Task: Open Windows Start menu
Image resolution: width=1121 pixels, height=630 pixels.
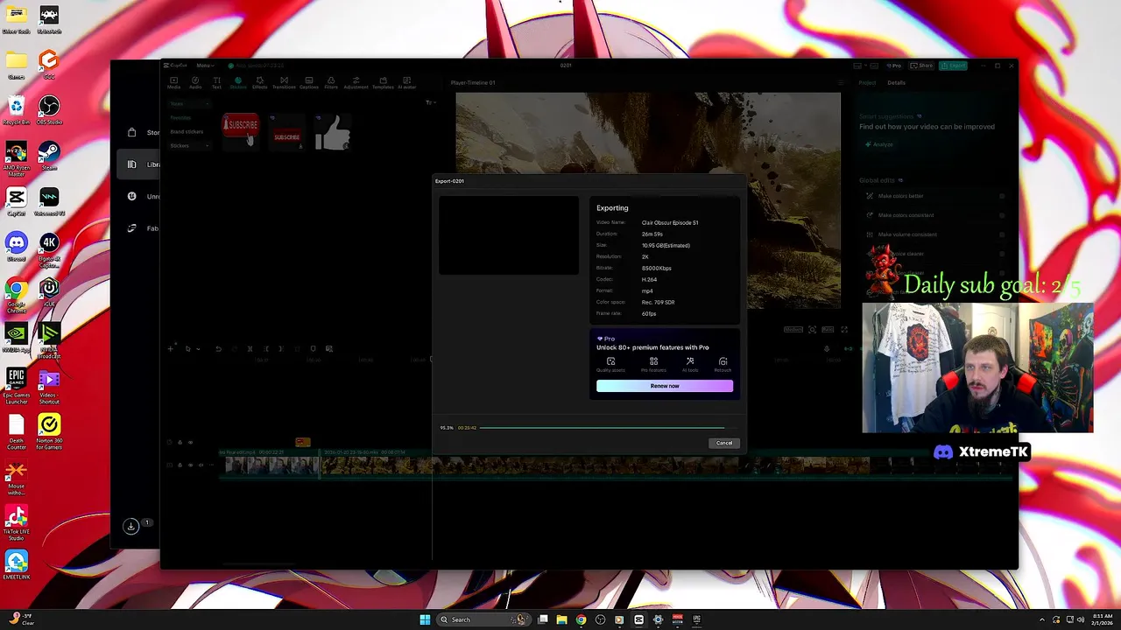Action: pyautogui.click(x=425, y=619)
